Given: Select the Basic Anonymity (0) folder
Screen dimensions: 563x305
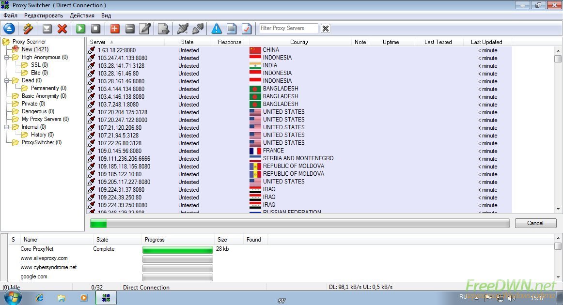Looking at the screenshot, I should (x=44, y=96).
